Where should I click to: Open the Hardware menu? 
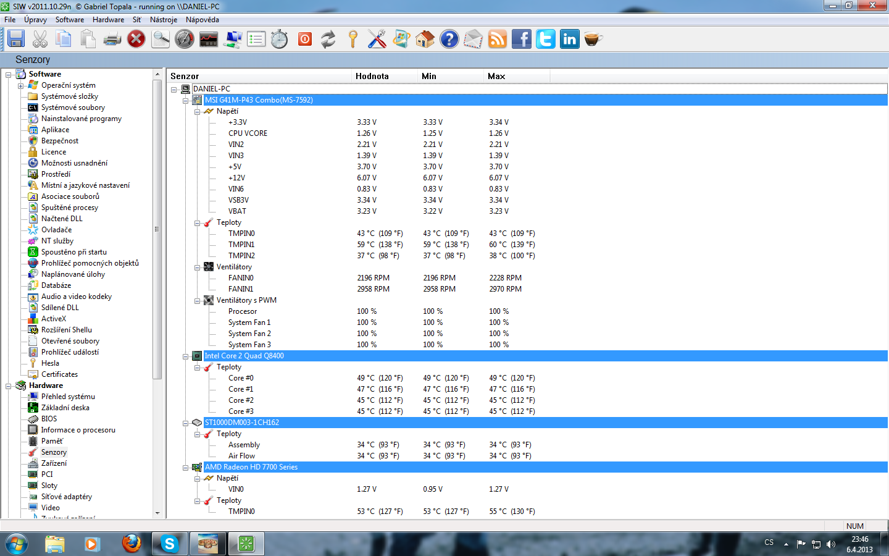pyautogui.click(x=108, y=20)
